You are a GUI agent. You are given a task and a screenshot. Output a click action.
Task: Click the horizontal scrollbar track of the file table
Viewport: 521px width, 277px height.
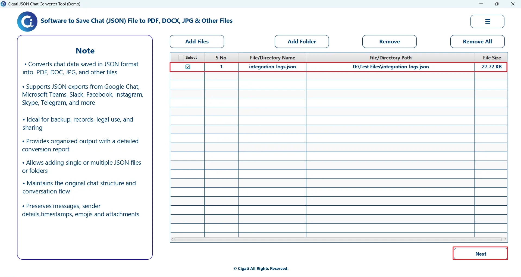338,239
